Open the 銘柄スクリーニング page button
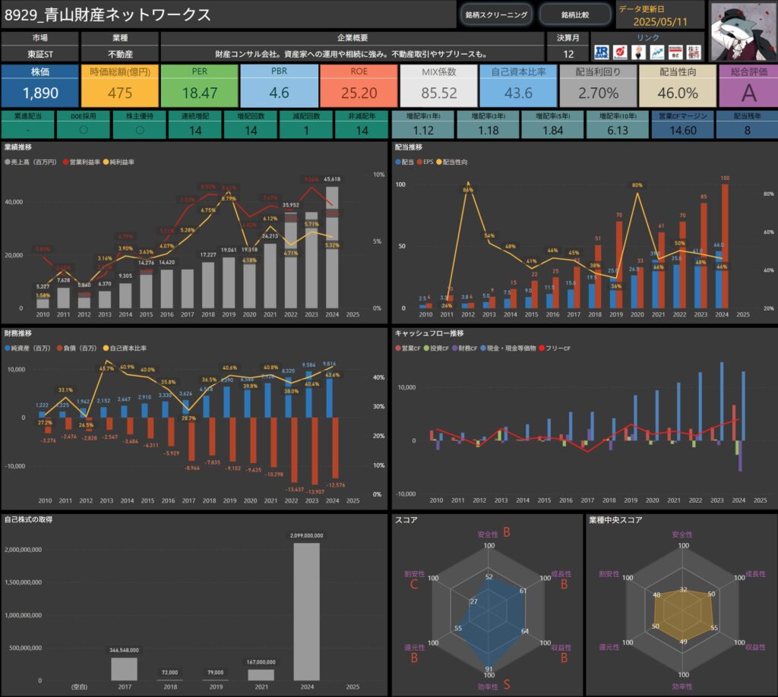Viewport: 778px width, 697px height. [496, 15]
